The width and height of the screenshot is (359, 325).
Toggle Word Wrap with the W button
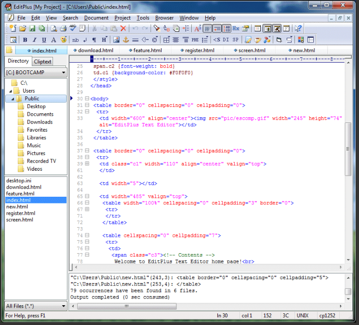(207, 28)
